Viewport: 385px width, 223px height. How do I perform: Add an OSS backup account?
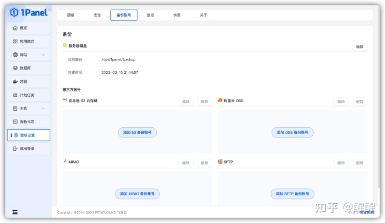[292, 133]
